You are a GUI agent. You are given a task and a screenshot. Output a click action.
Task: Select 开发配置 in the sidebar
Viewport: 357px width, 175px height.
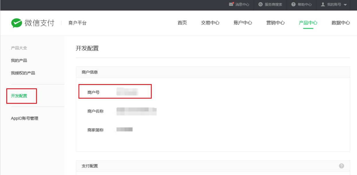click(19, 96)
